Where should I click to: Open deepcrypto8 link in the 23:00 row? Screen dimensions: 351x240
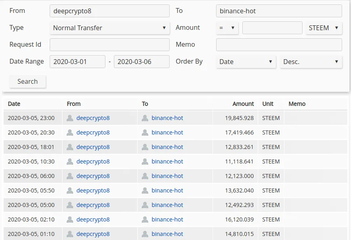click(93, 118)
